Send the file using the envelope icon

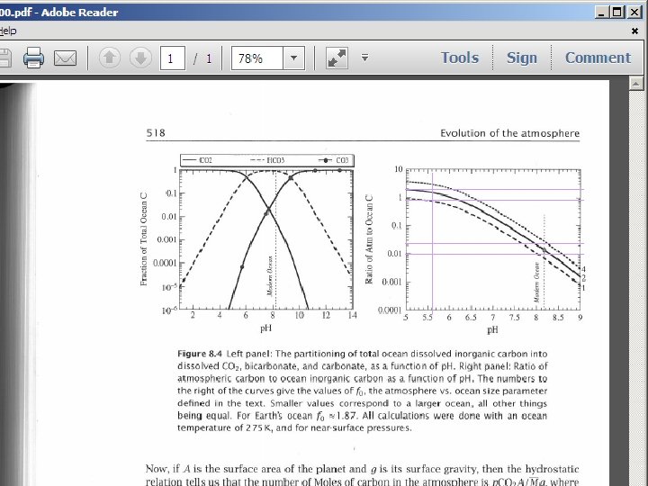[x=66, y=58]
